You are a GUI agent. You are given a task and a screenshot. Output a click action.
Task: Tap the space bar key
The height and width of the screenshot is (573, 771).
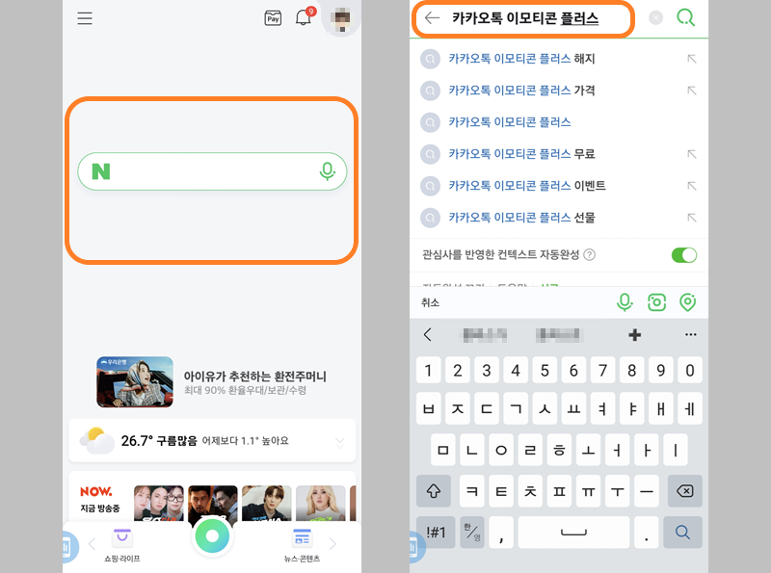click(573, 532)
